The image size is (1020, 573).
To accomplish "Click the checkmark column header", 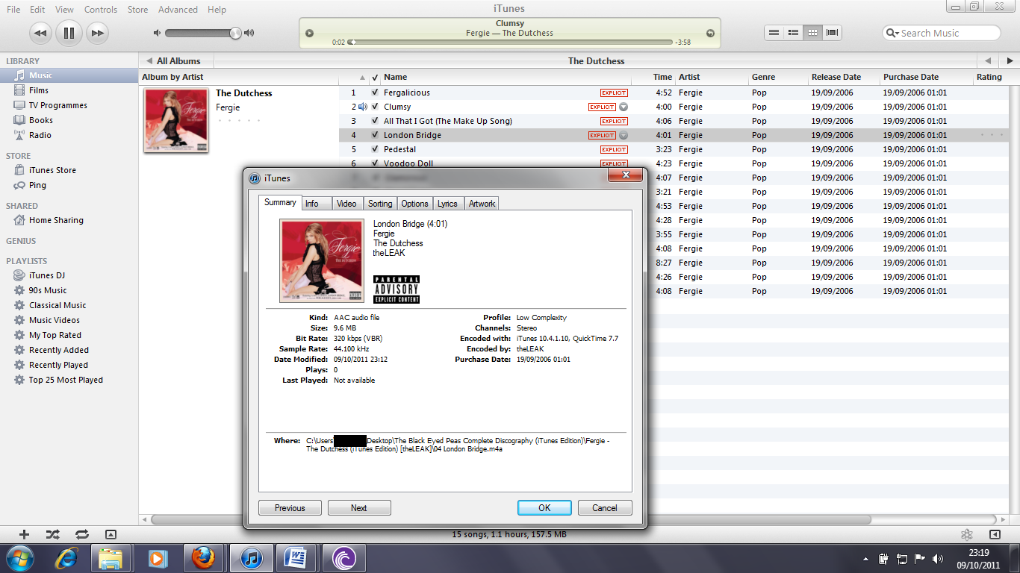I will coord(375,77).
